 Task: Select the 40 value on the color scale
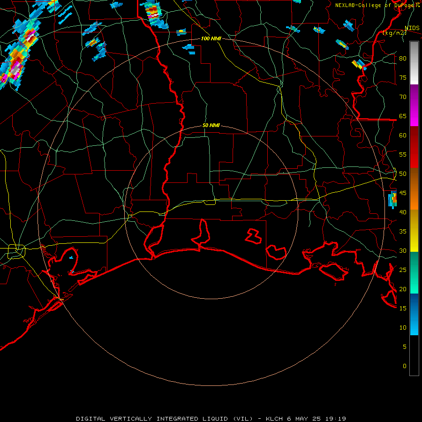(x=403, y=212)
